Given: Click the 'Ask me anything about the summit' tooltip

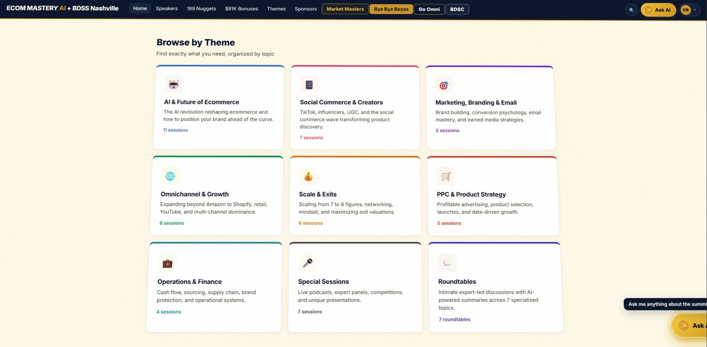Looking at the screenshot, I should [x=665, y=304].
